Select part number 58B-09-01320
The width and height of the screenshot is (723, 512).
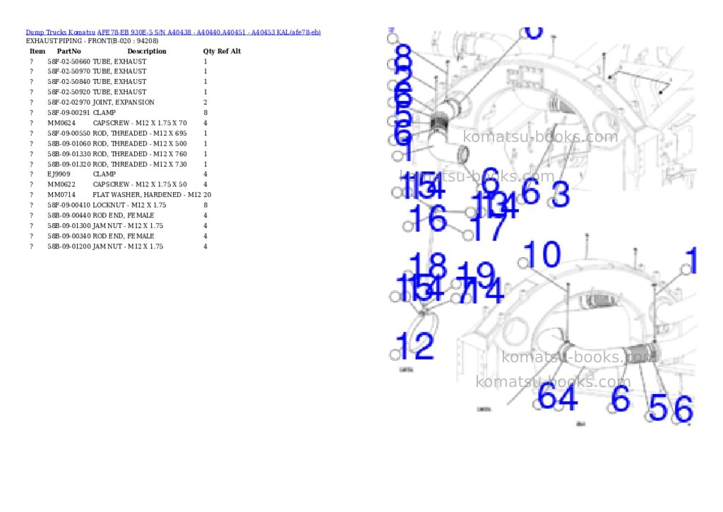(68, 165)
